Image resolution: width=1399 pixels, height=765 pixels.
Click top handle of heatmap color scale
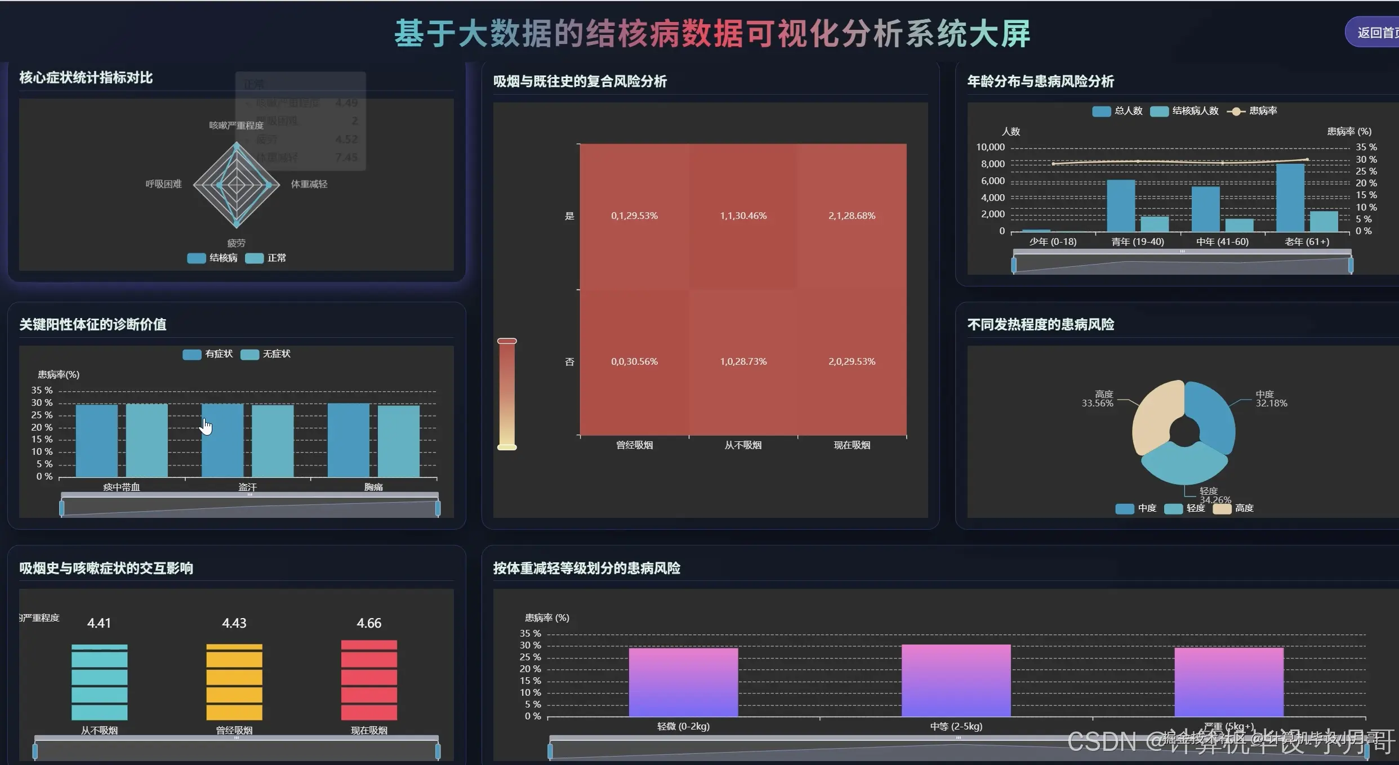pyautogui.click(x=507, y=341)
